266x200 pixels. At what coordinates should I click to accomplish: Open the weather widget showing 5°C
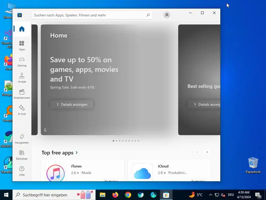(x=196, y=195)
